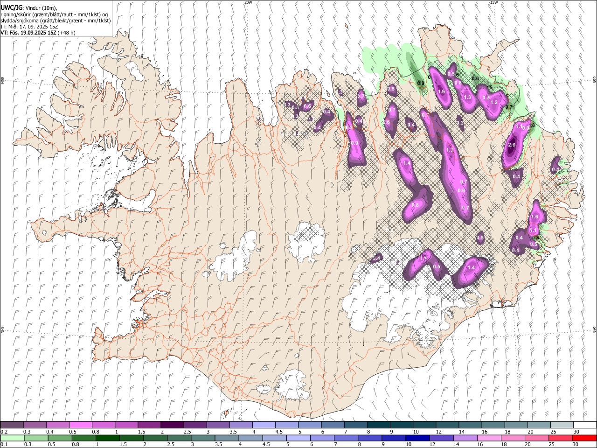
Task: Click the 1.9 precipitation value on the map
Action: [441, 92]
